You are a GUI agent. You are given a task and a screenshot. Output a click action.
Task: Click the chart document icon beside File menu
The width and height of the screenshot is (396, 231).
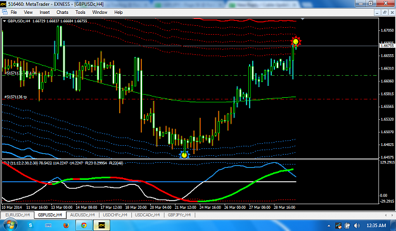4,12
